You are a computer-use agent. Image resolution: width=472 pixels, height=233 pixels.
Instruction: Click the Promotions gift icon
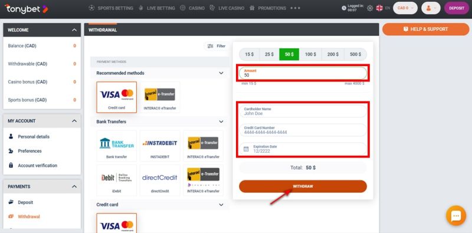coord(252,8)
